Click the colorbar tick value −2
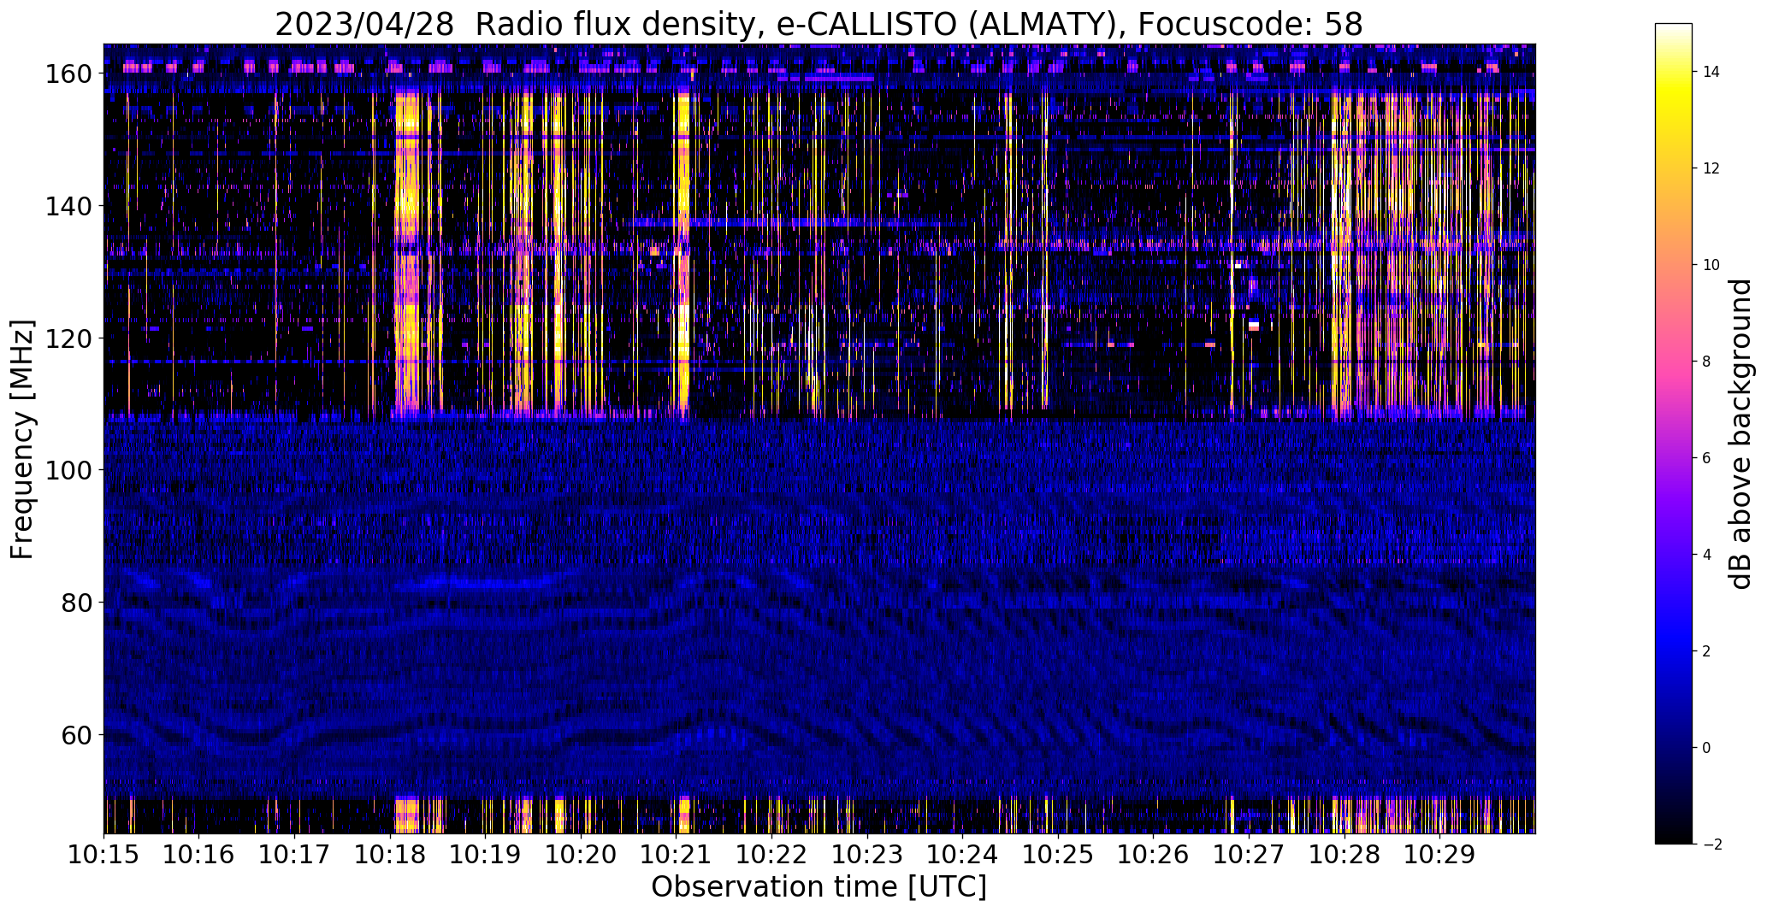The height and width of the screenshot is (912, 1767). (x=1711, y=844)
